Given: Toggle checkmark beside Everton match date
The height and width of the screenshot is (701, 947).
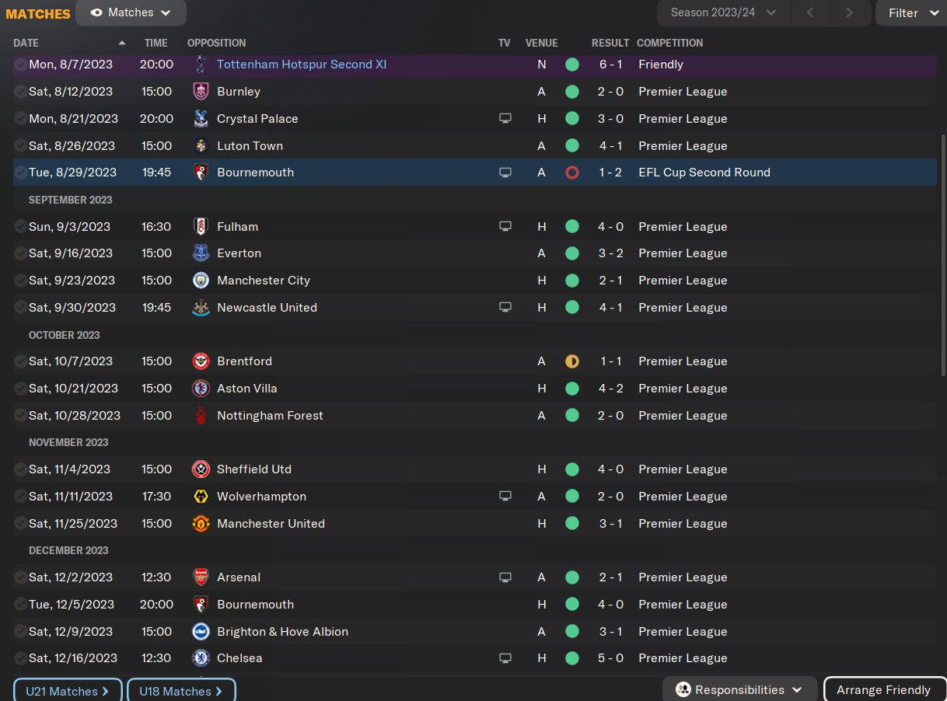Looking at the screenshot, I should (x=20, y=253).
